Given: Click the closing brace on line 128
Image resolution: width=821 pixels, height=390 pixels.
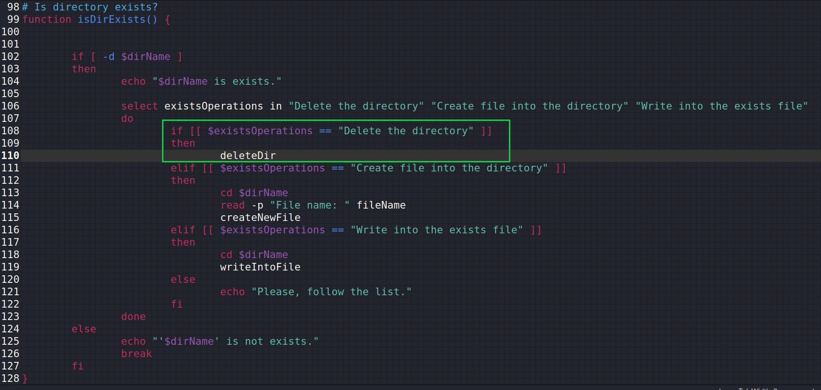Looking at the screenshot, I should click(25, 379).
